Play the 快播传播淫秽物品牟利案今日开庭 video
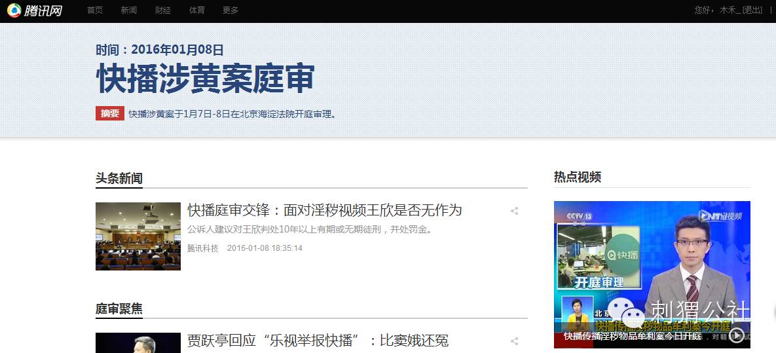Image resolution: width=776 pixels, height=353 pixels. click(x=737, y=336)
